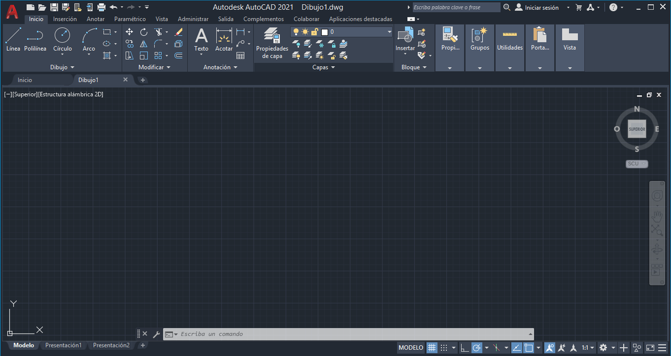Click the Rectangle tool icon
Viewport: 671px width, 356px height.
click(107, 32)
